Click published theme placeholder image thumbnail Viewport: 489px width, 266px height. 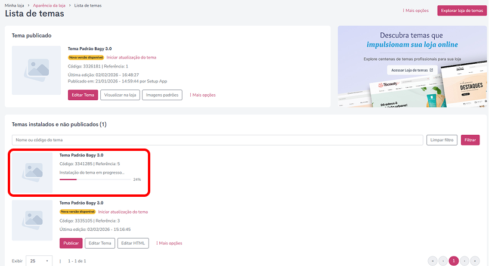coord(36,70)
